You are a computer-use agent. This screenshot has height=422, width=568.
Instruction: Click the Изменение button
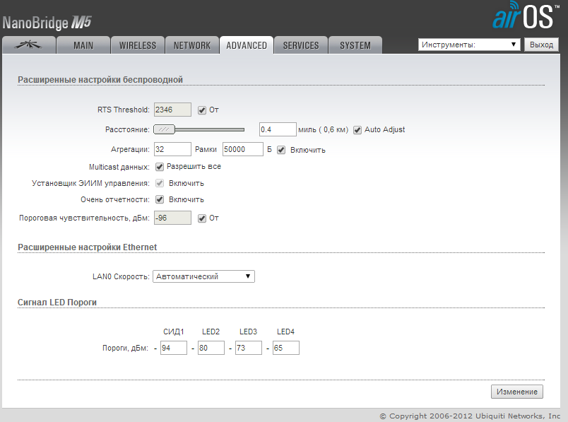coord(517,392)
